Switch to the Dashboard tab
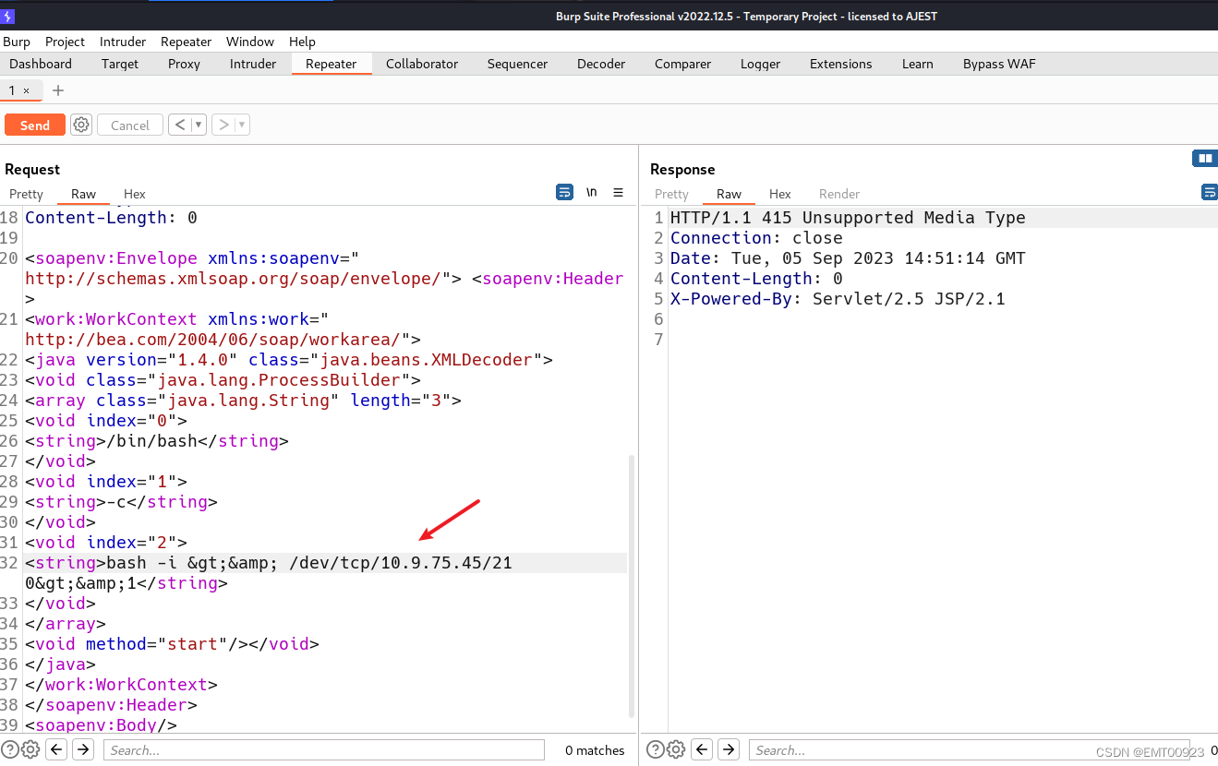This screenshot has height=766, width=1218. point(41,64)
